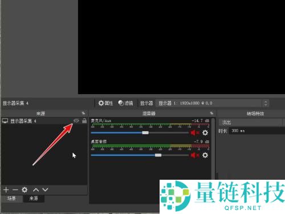Click the 来源 sources panel title

click(40, 114)
